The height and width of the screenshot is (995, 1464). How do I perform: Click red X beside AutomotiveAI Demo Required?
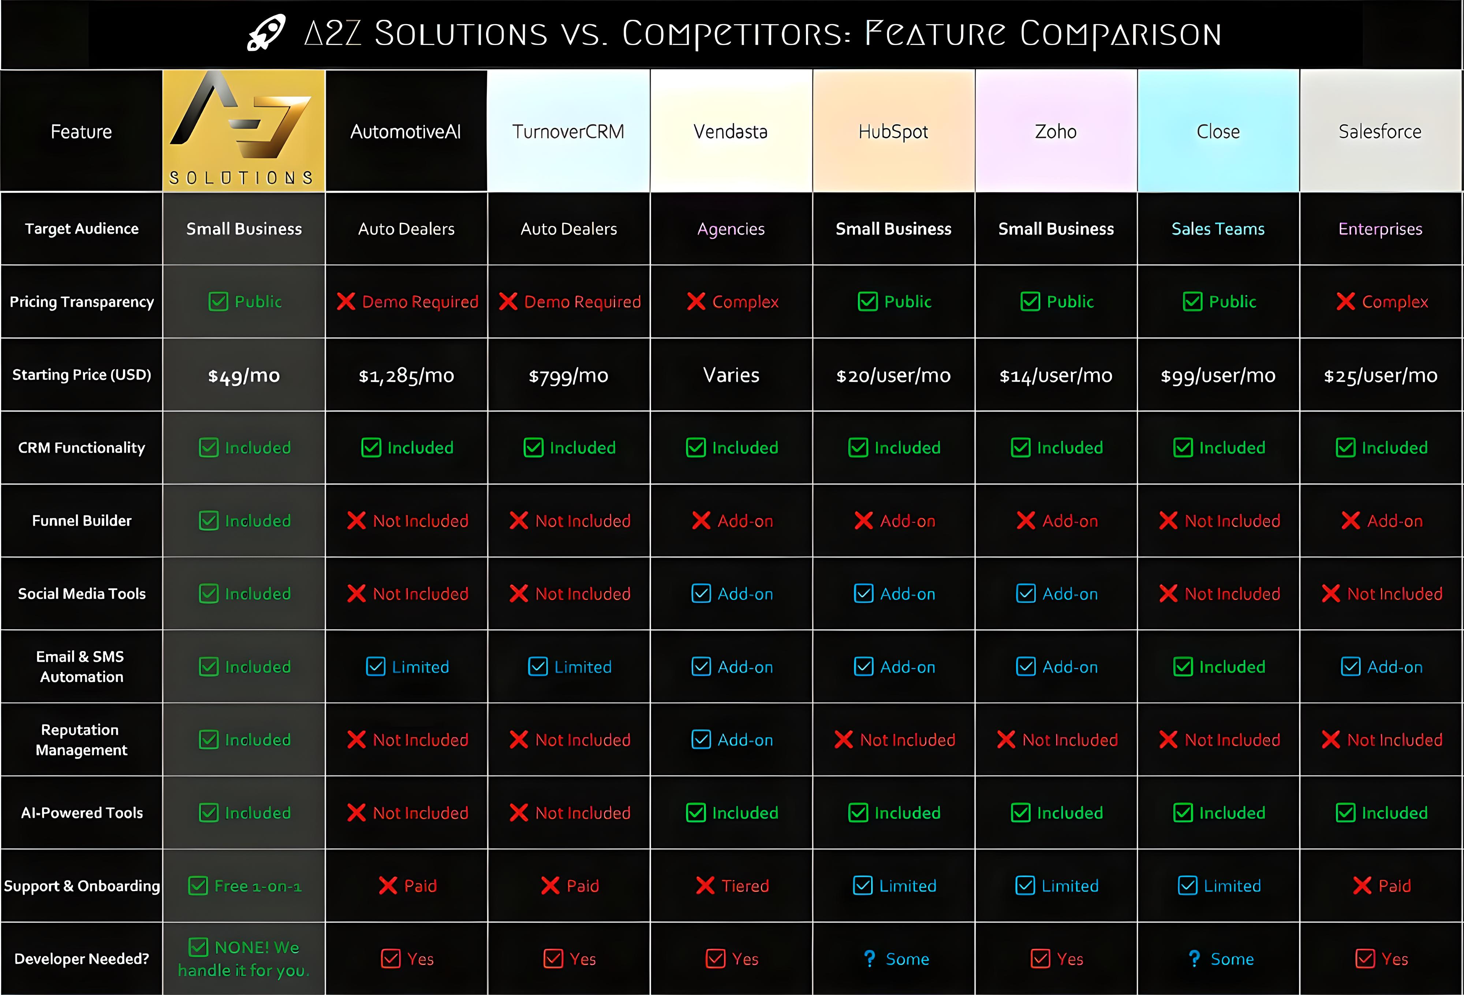[x=346, y=302]
